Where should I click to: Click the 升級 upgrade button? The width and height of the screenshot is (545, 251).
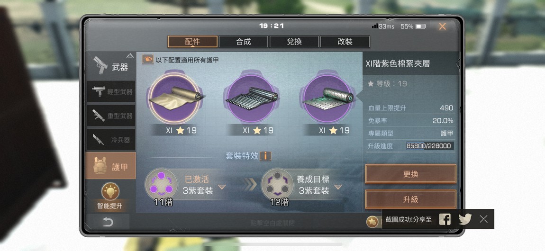point(410,199)
